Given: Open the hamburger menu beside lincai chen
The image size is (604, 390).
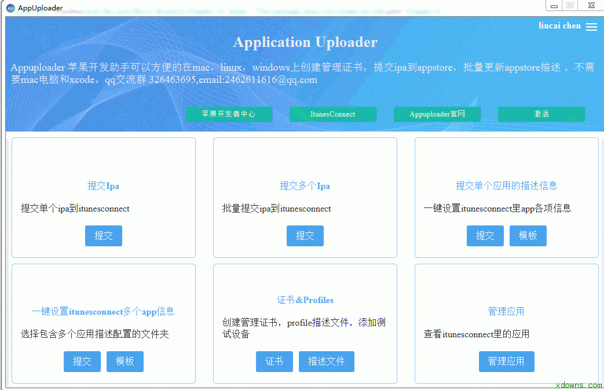Looking at the screenshot, I should [591, 26].
